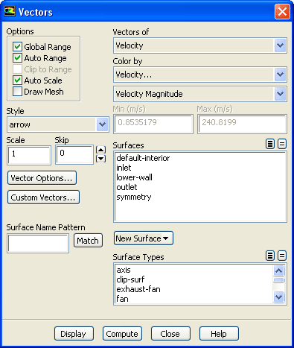Open the Vectors of dropdown
294x348 pixels.
click(280, 45)
